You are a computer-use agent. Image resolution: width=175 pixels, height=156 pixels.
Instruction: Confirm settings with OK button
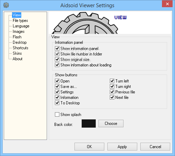[89, 147]
